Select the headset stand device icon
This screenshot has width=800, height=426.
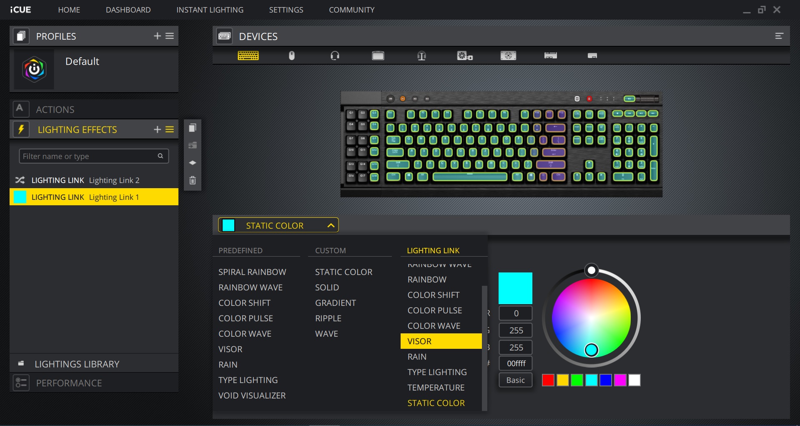[421, 55]
